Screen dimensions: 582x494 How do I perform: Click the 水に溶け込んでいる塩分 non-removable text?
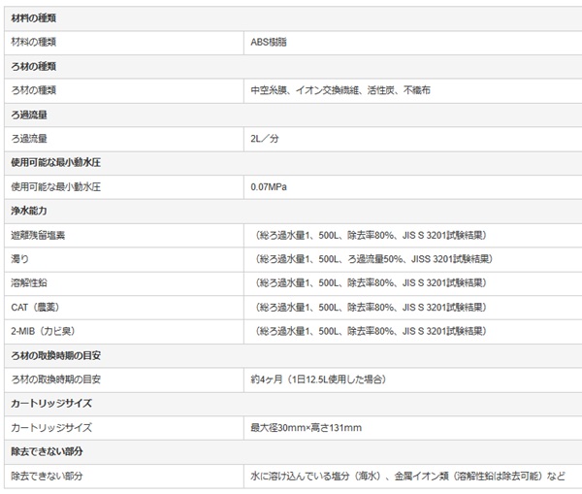pyautogui.click(x=310, y=477)
